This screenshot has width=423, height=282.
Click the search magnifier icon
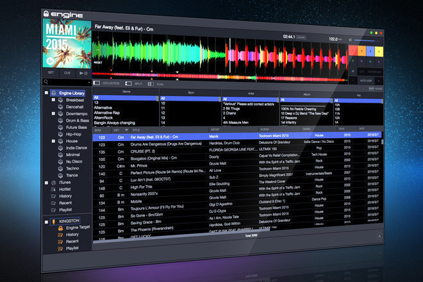coord(46,82)
